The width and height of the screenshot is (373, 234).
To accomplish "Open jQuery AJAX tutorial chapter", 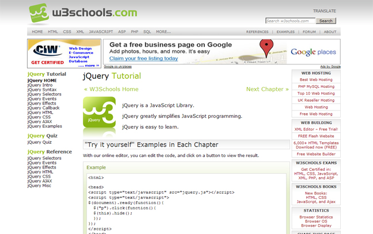I will [40, 122].
